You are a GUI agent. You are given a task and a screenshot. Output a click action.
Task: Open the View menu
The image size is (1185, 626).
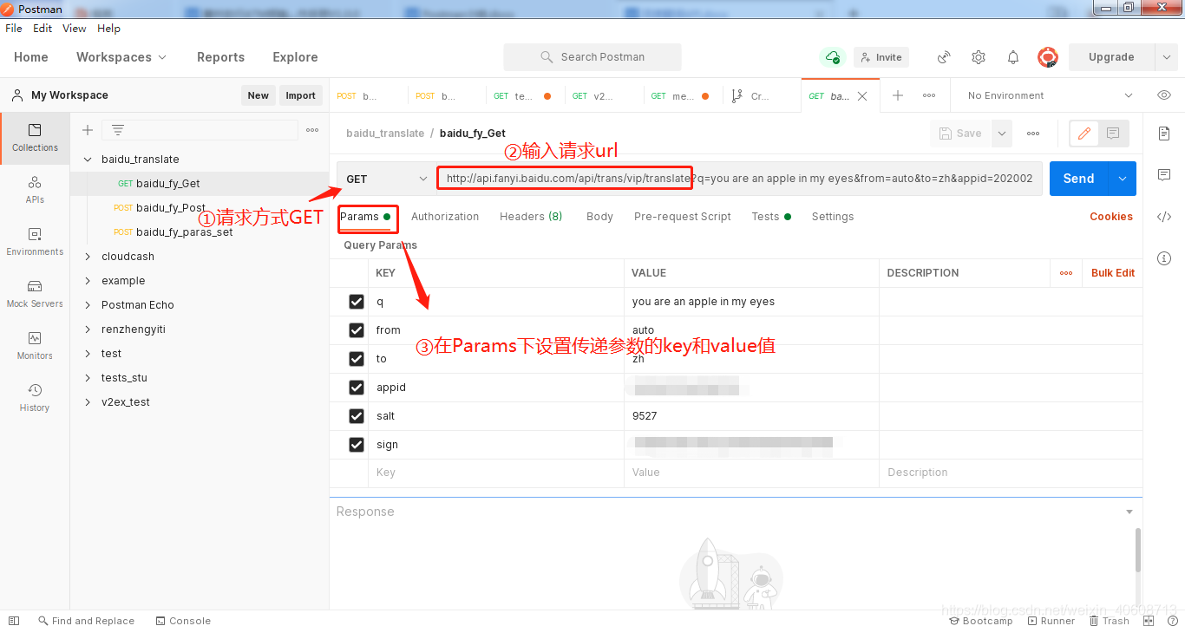tap(75, 29)
